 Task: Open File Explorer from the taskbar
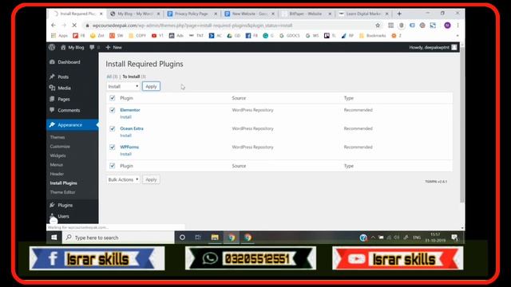click(215, 238)
